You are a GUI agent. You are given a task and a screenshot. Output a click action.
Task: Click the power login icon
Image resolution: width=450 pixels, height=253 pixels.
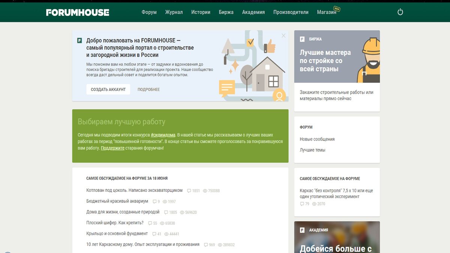coord(400,12)
